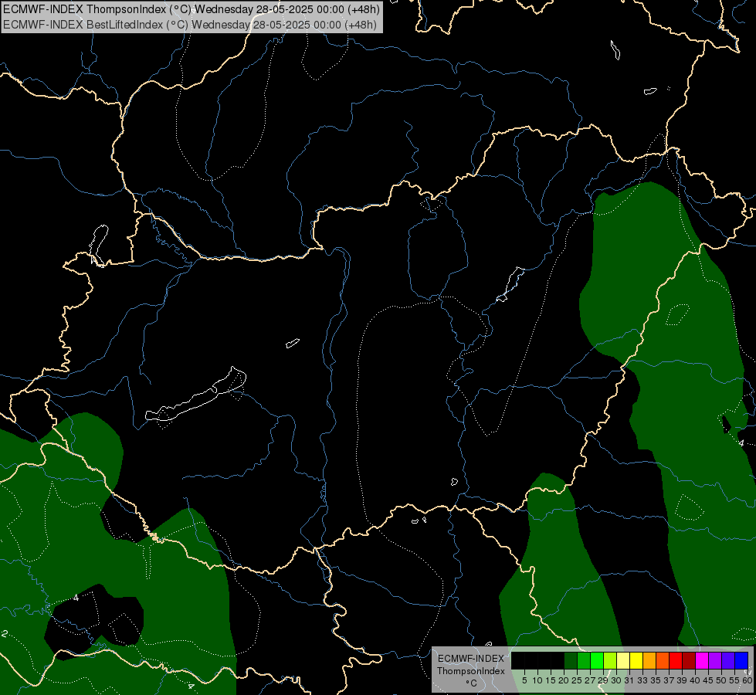Click legend tick value '5'

coord(524,680)
